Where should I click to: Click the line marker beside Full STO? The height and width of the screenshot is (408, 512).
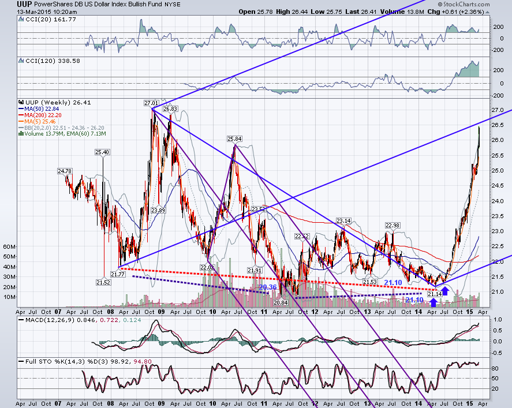pyautogui.click(x=21, y=362)
